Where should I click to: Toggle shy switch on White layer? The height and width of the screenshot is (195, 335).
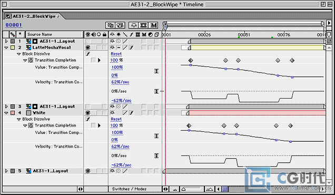pos(112,113)
